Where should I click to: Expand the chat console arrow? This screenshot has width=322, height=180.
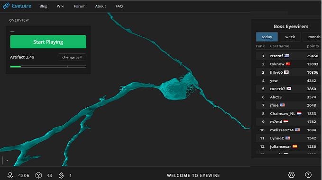7,160
